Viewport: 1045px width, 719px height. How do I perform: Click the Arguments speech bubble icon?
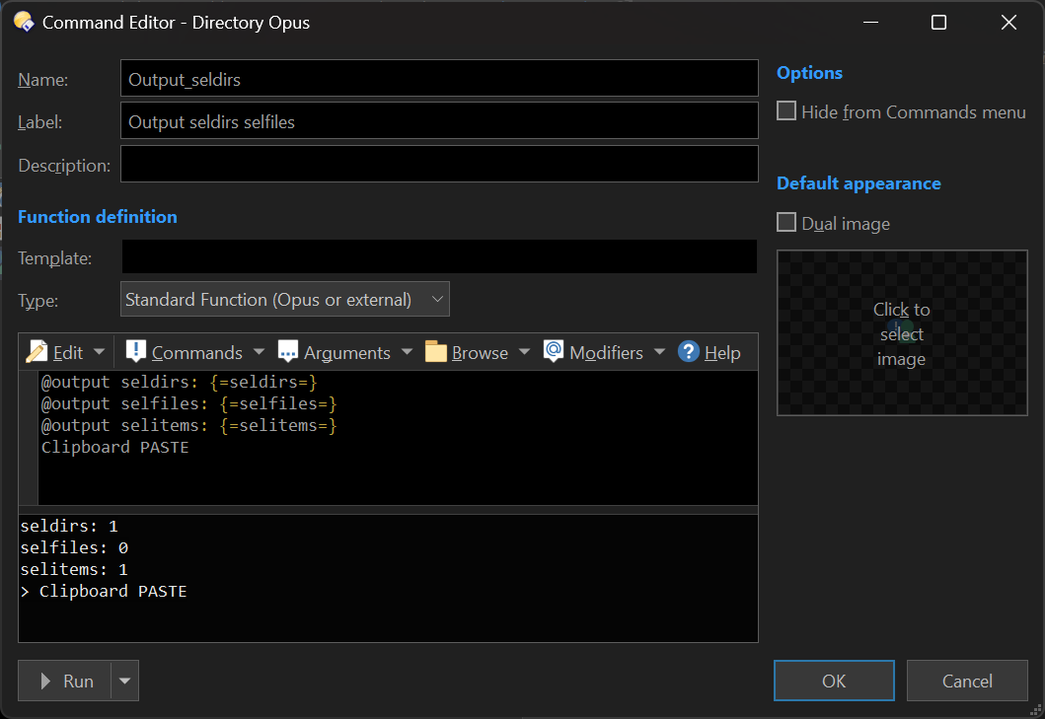[288, 352]
